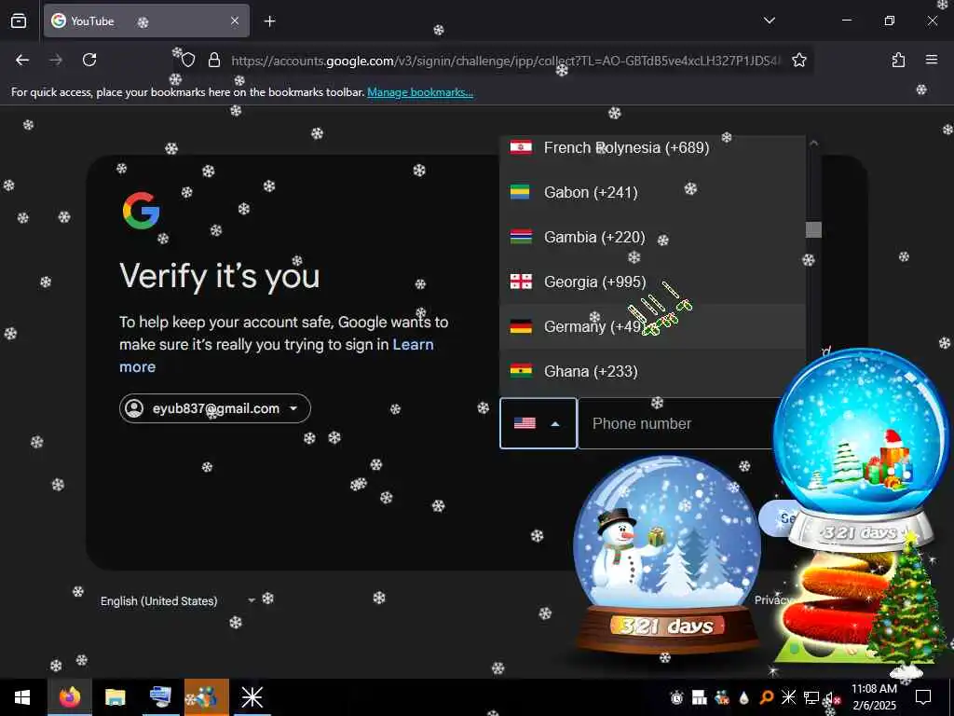Open the Firefox application hamburger menu
This screenshot has width=954, height=716.
point(931,60)
